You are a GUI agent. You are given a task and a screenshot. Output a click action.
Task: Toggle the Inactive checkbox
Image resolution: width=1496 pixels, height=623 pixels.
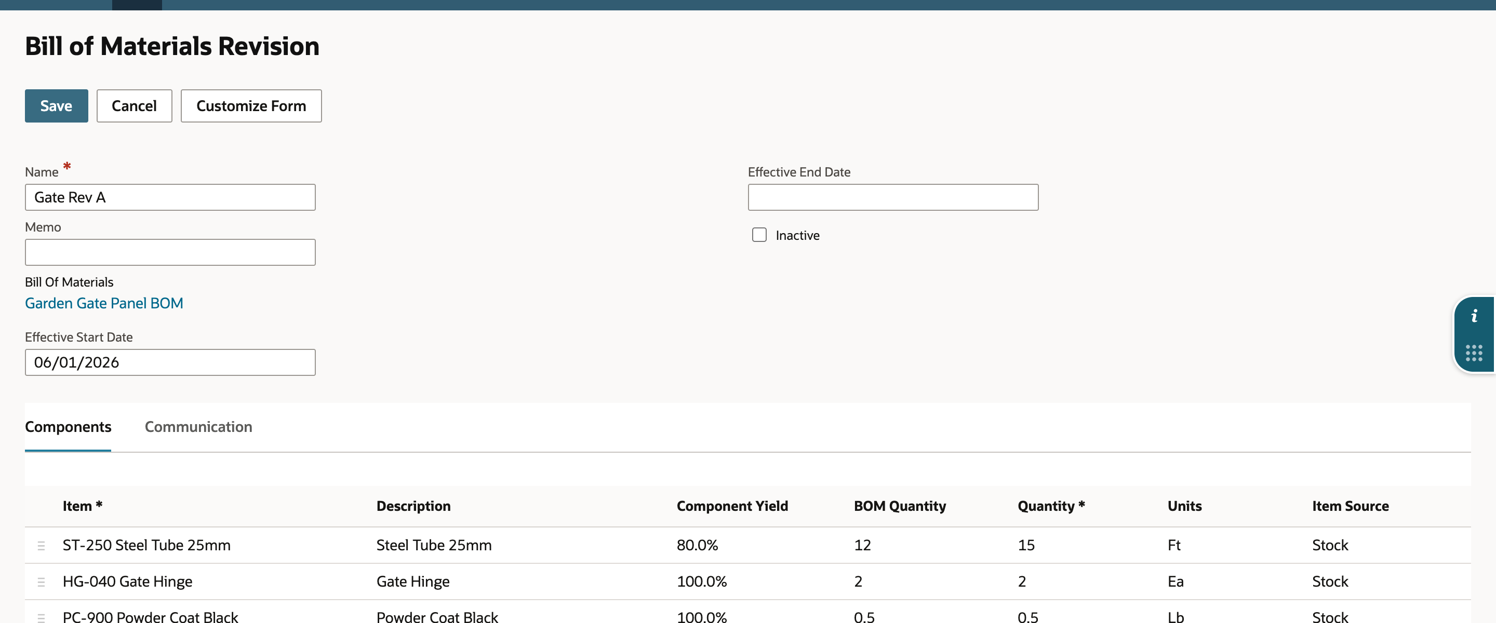pyautogui.click(x=759, y=235)
